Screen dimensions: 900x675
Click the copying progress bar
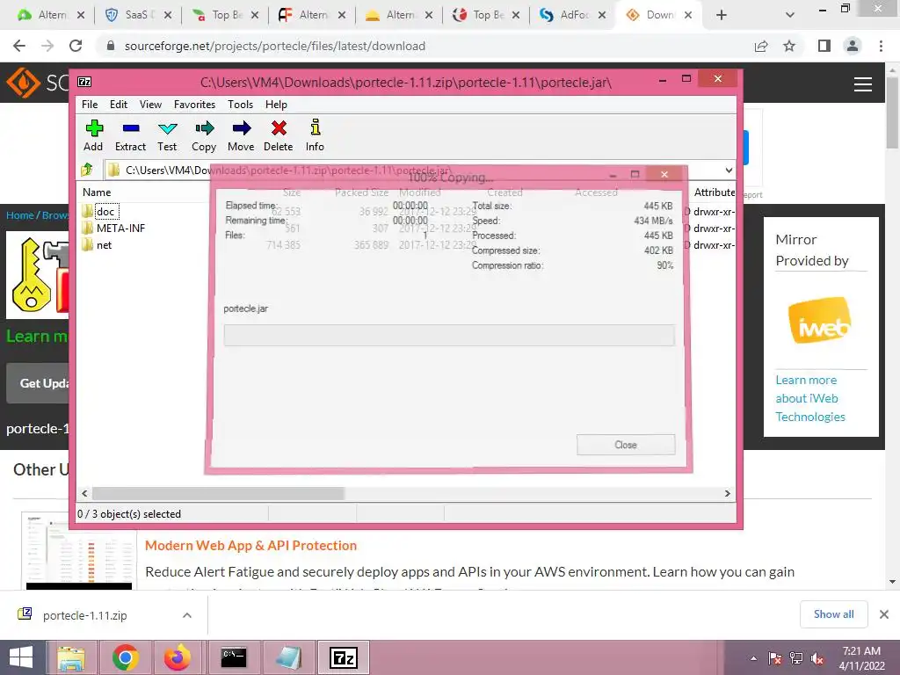pos(449,335)
